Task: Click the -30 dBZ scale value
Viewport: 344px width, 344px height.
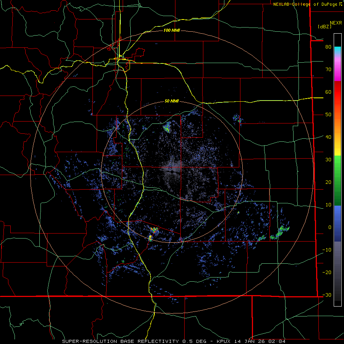Action: 327,295
